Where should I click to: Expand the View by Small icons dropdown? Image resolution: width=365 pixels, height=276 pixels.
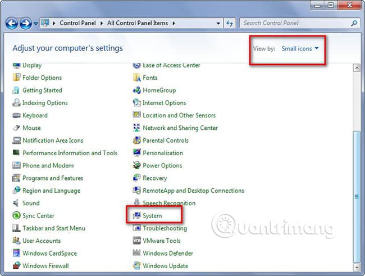[300, 48]
